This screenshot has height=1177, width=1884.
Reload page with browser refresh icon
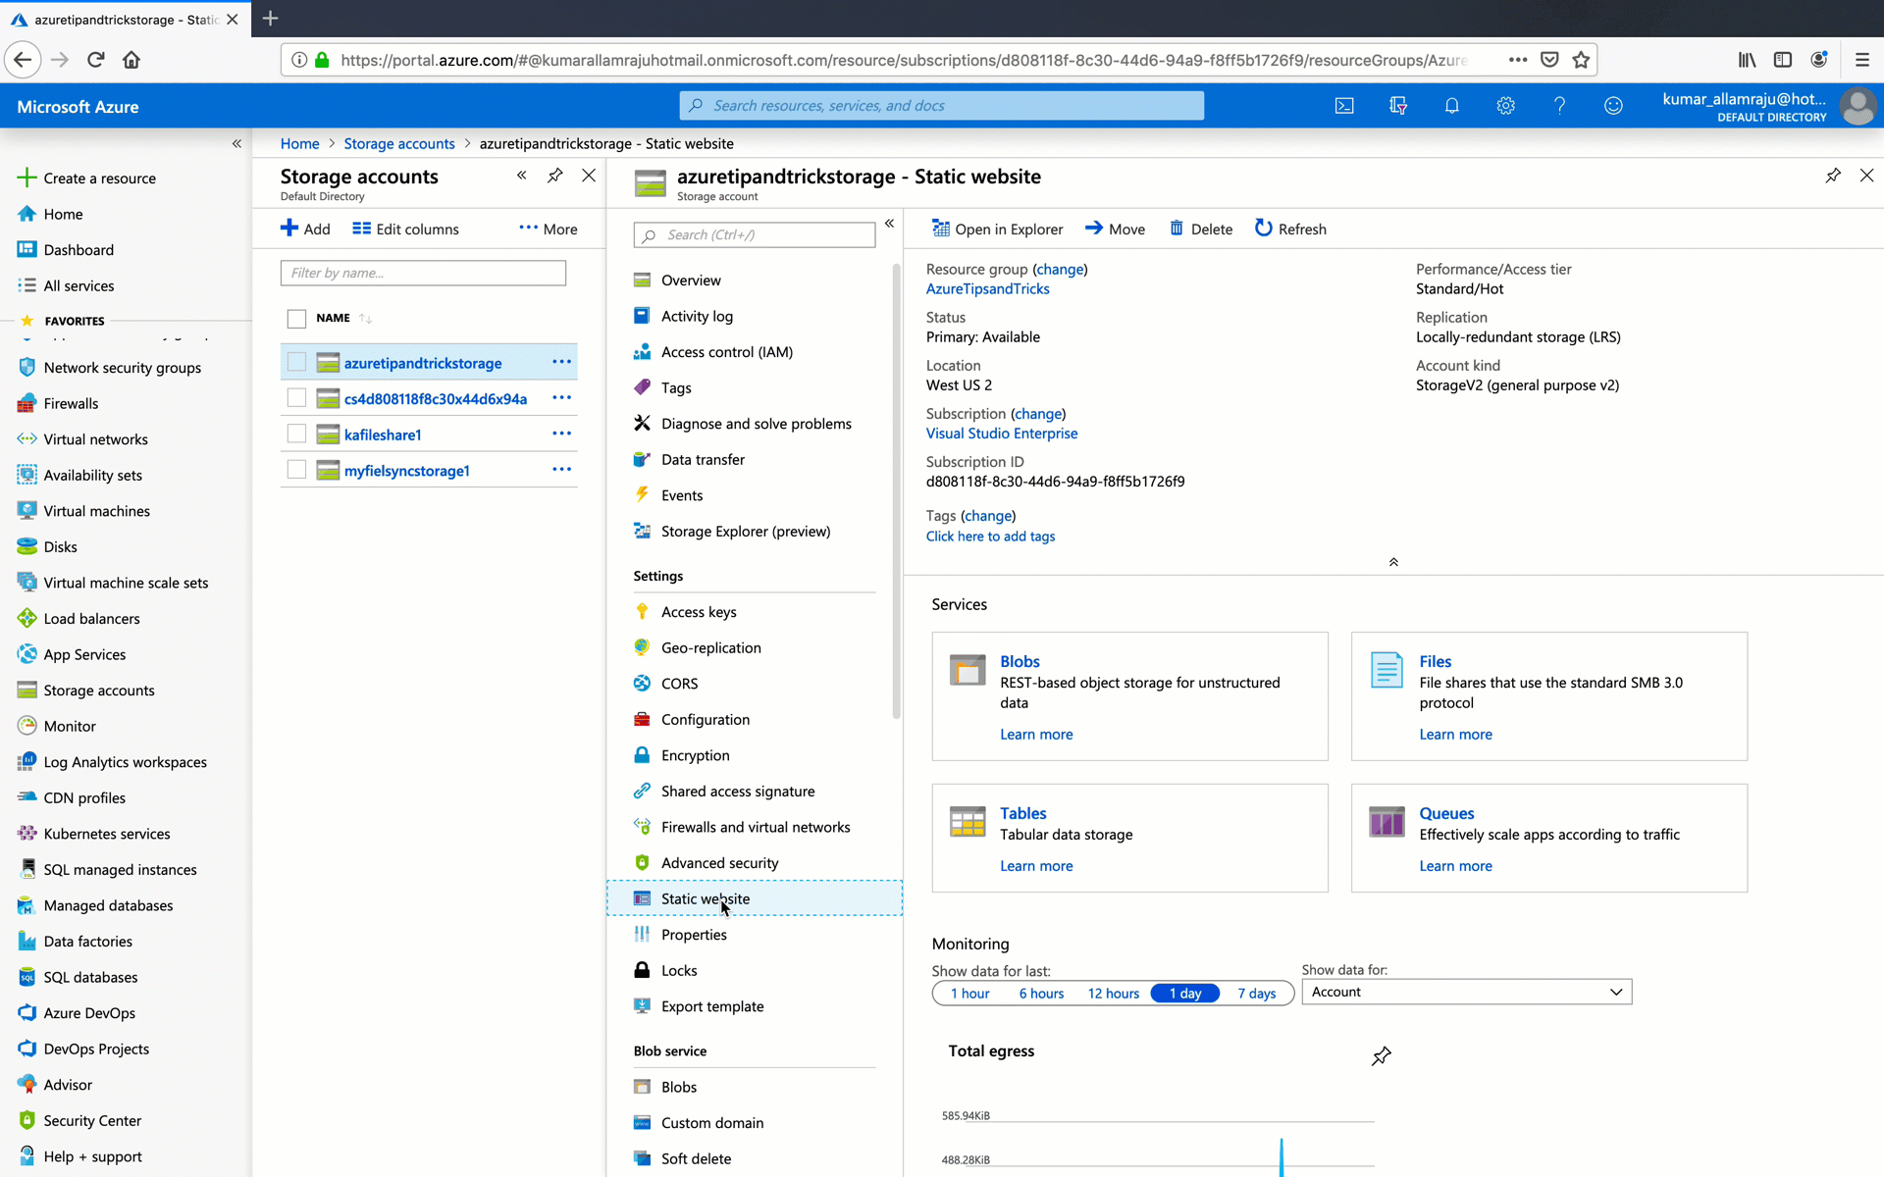coord(96,60)
